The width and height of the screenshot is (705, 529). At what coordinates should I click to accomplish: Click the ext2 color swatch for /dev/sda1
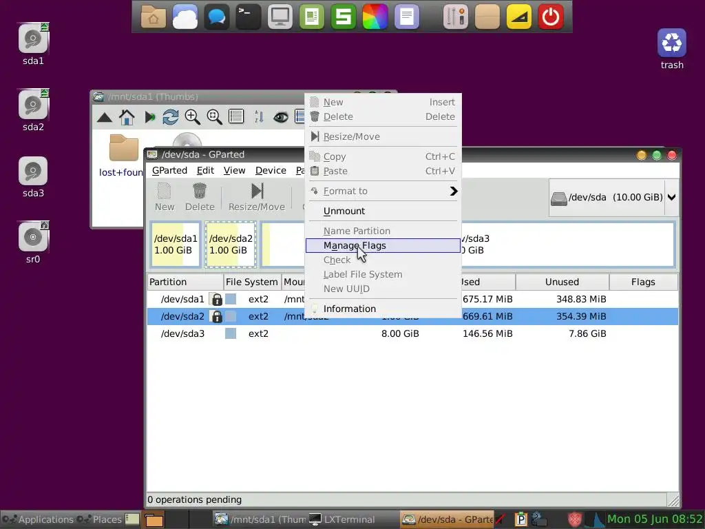231,299
